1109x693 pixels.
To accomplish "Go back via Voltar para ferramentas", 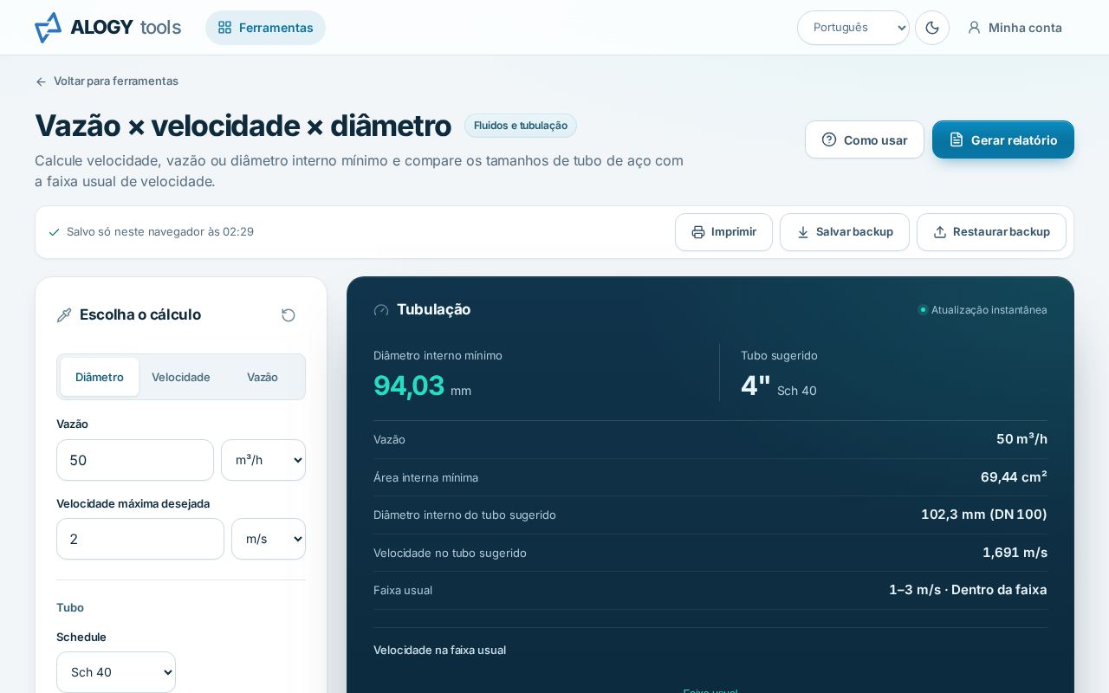I will 107,81.
